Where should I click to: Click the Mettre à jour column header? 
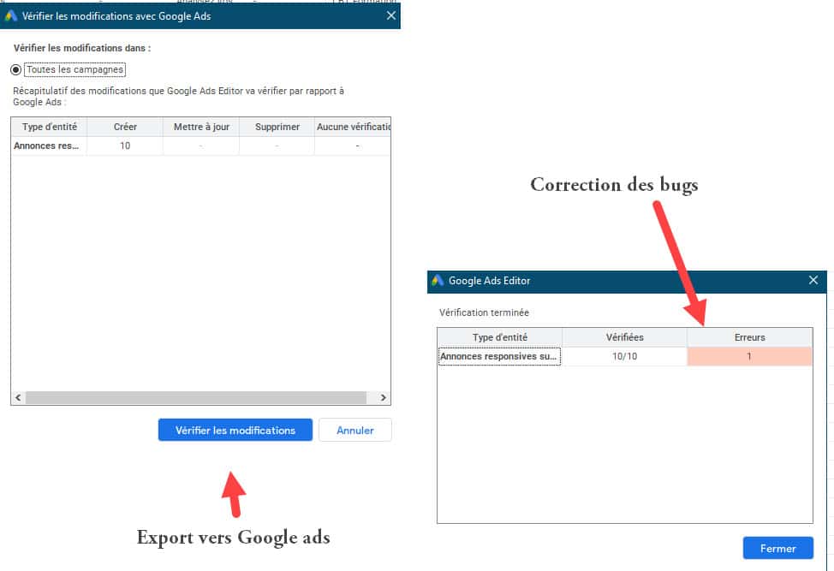(x=201, y=127)
